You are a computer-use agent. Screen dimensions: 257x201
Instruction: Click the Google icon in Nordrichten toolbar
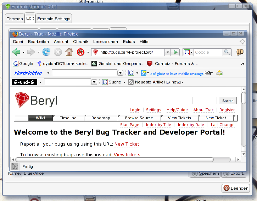click(x=131, y=73)
